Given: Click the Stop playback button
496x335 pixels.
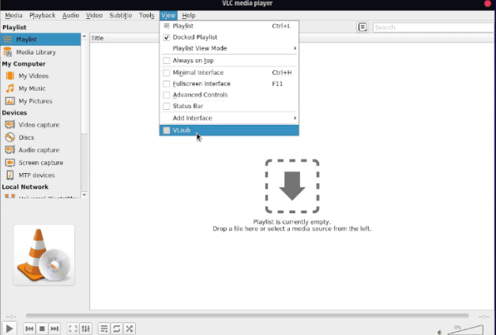Looking at the screenshot, I should coord(42,329).
